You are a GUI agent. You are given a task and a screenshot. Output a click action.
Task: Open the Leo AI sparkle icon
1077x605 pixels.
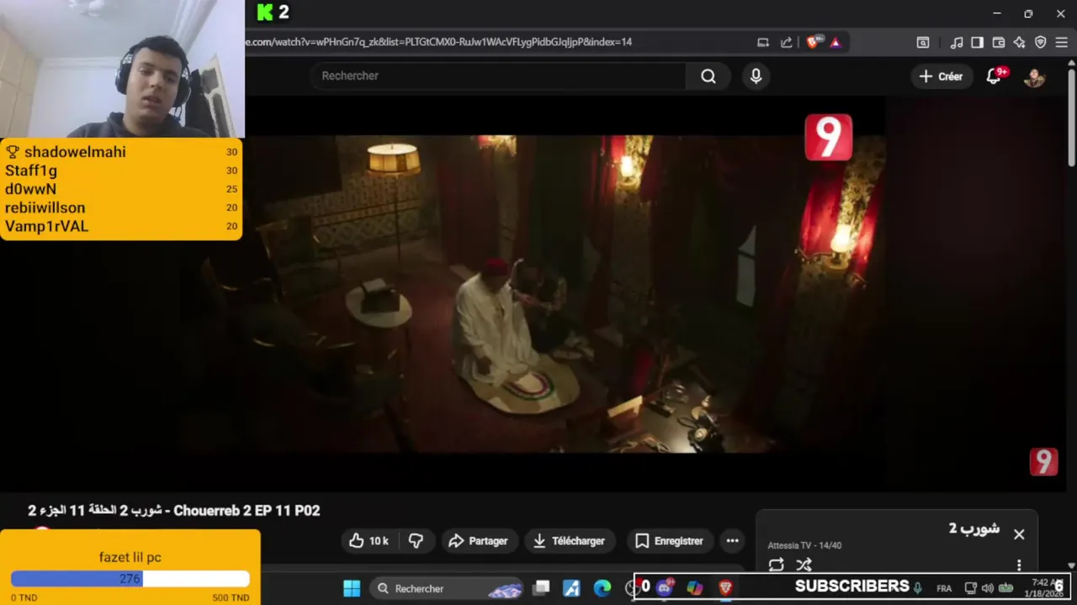(1019, 42)
